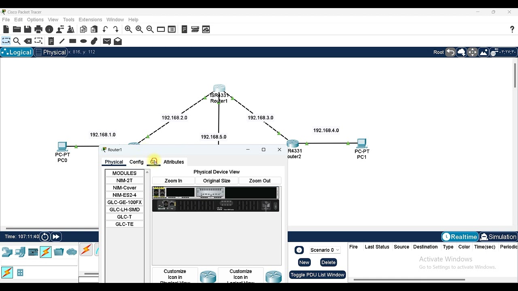Open the File menu
Screen dimensions: 518x291
[6, 19]
